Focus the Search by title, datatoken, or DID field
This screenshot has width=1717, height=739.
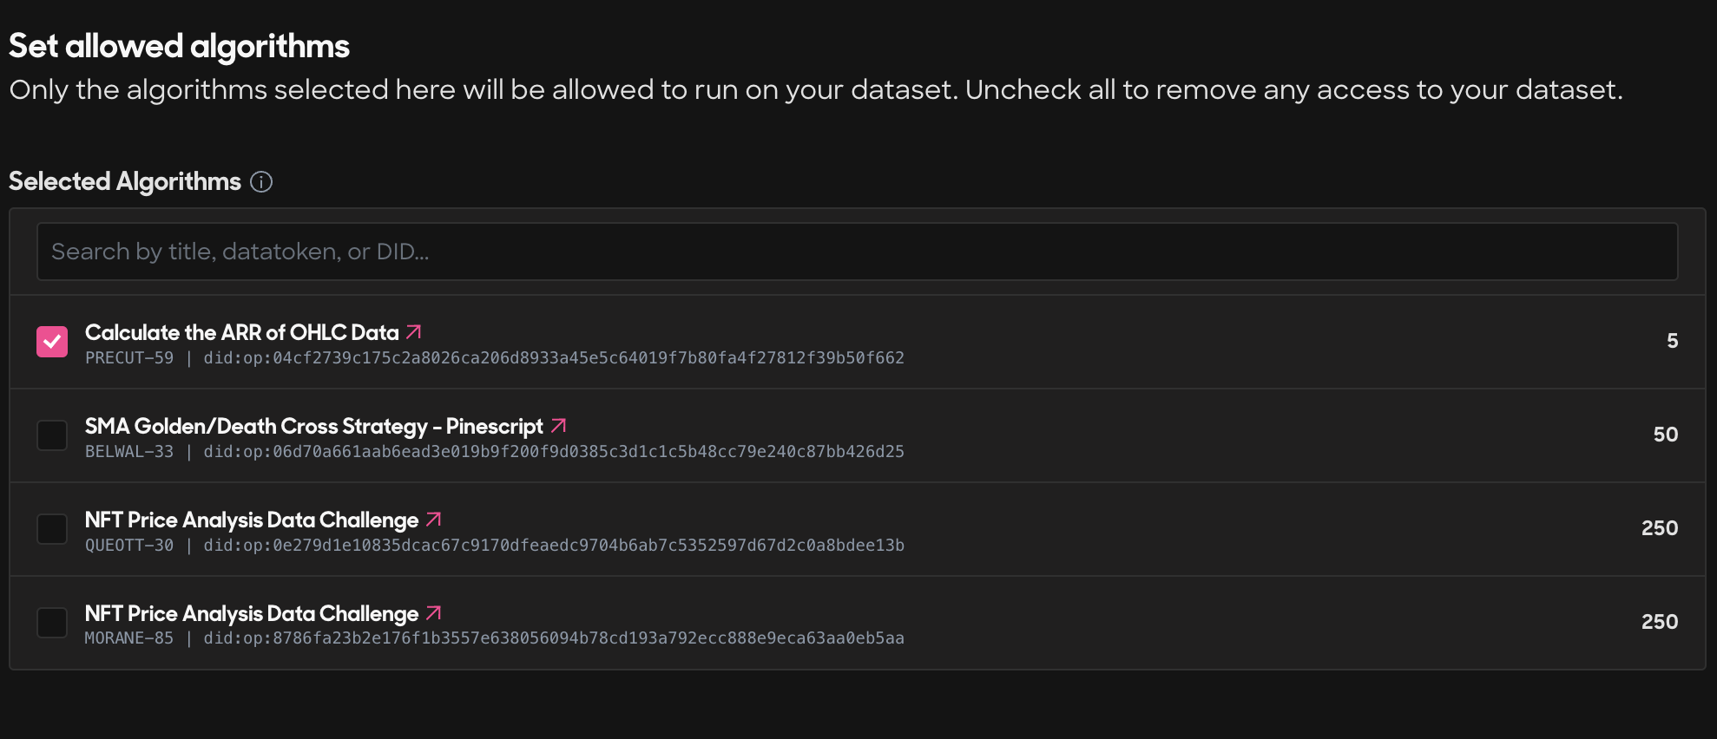pyautogui.click(x=857, y=252)
